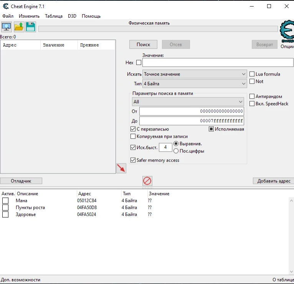
Task: Activate the Здоровье entry checkbox
Action: click(5, 215)
